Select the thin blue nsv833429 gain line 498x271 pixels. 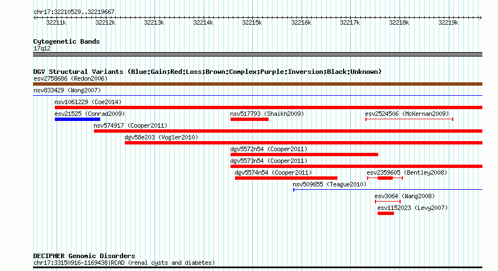(257, 96)
